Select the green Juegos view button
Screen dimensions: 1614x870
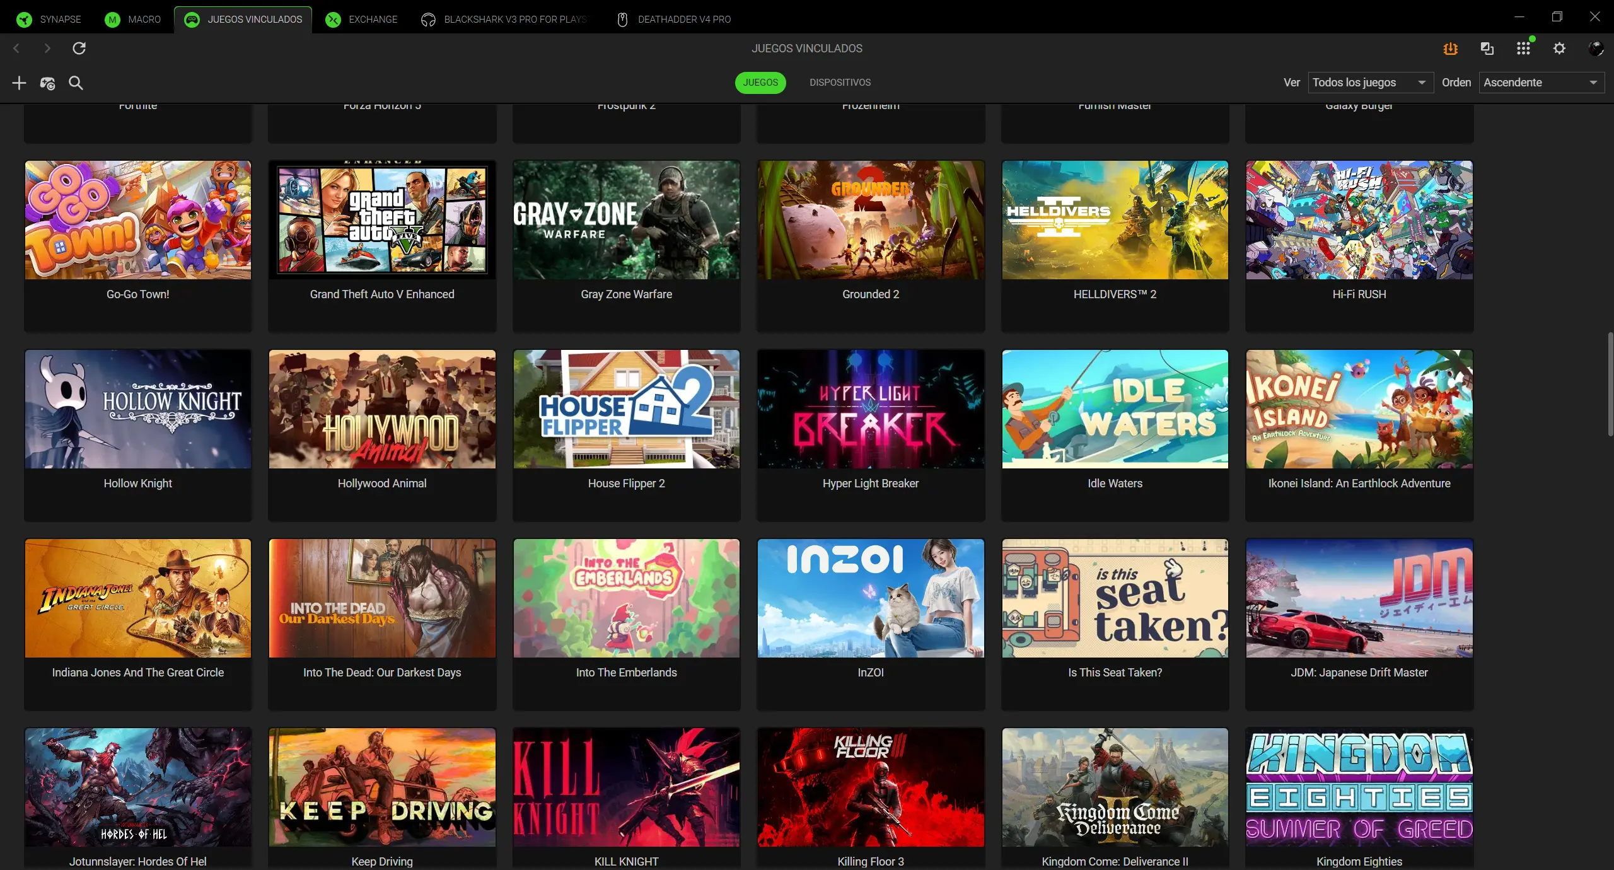click(760, 83)
